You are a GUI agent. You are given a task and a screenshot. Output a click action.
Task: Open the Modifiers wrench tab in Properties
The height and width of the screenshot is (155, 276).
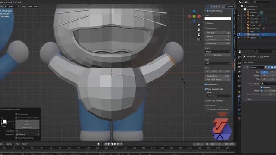pyautogui.click(x=239, y=96)
